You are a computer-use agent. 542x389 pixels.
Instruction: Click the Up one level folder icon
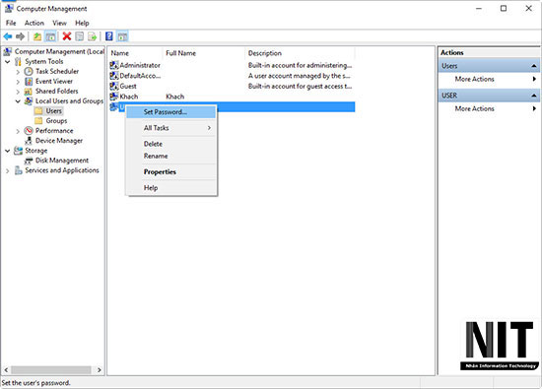[x=37, y=36]
